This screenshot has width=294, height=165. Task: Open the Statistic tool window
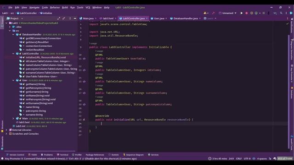(x=113, y=155)
